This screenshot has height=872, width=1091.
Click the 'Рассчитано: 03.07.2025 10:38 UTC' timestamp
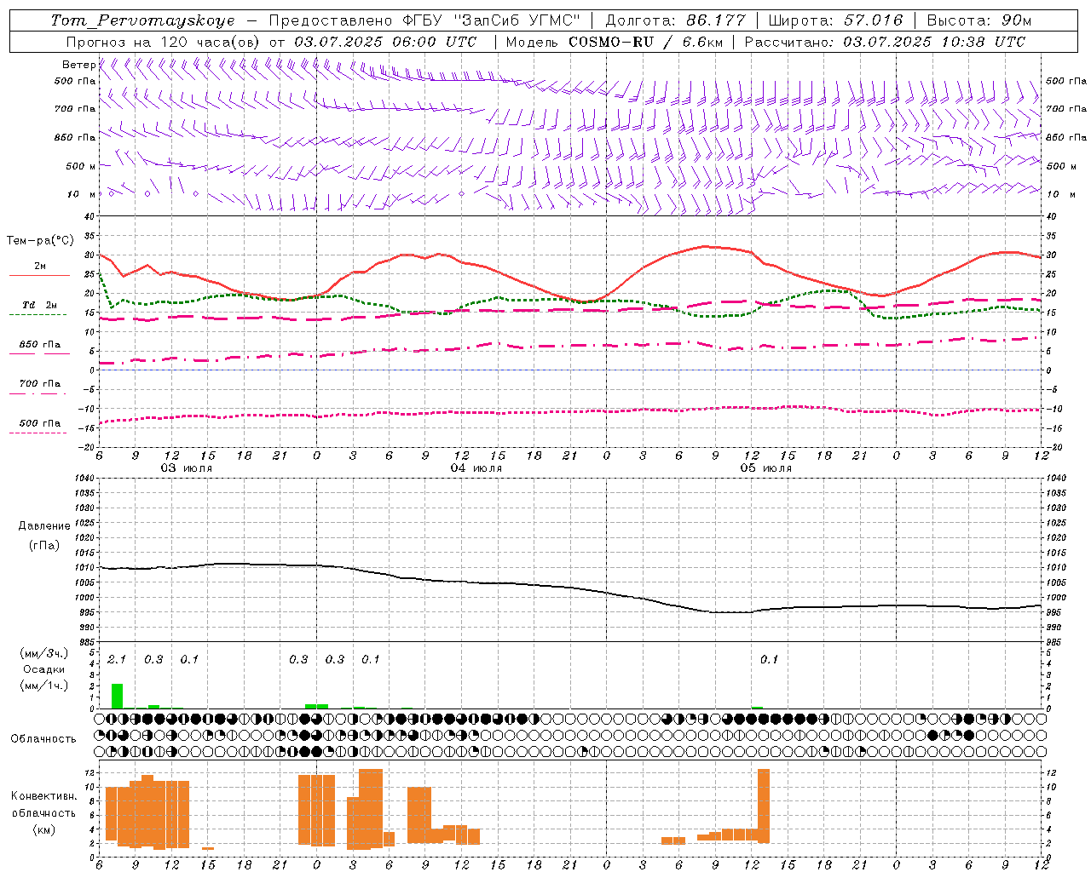[885, 42]
